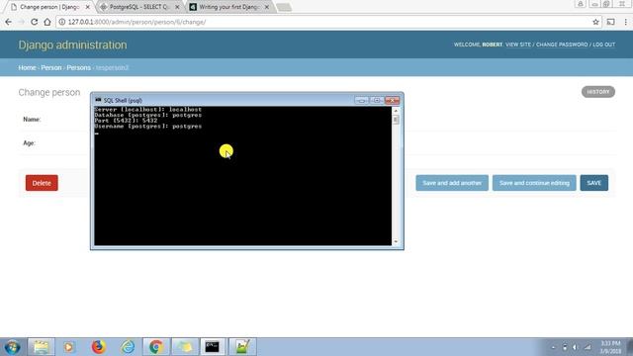
Task: Open File Explorer from taskbar
Action: (41, 347)
